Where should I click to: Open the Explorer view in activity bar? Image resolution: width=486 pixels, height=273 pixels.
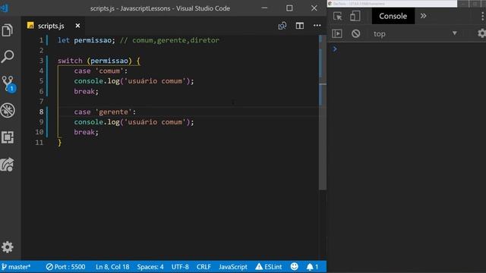tap(8, 30)
